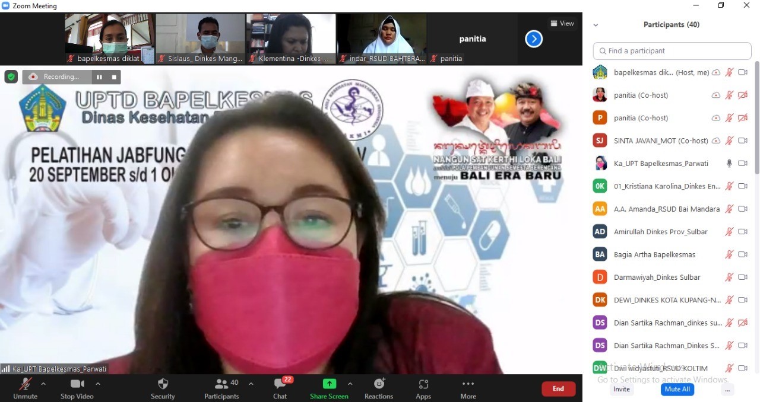Toggle the Participants panel button
The image size is (760, 402).
tap(221, 388)
